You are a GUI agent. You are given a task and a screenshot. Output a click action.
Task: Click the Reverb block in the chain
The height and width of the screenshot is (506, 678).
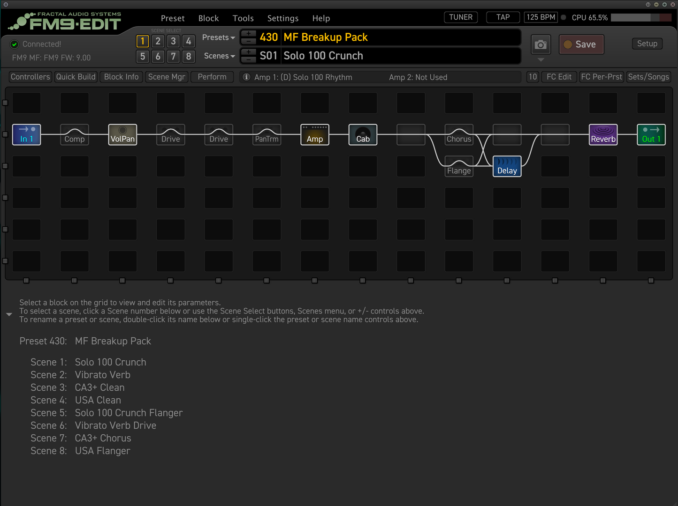(603, 134)
